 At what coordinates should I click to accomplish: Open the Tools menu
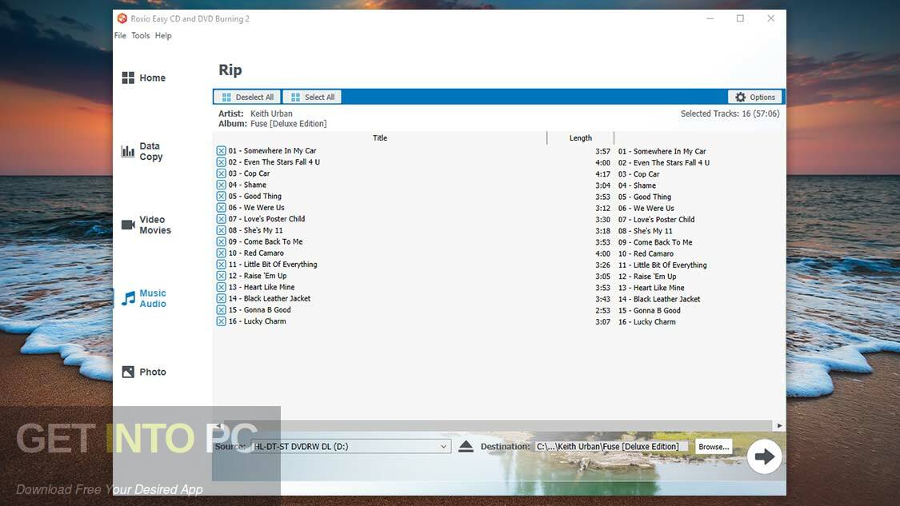coord(140,35)
